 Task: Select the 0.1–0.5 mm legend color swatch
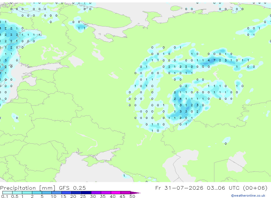(x=7, y=193)
